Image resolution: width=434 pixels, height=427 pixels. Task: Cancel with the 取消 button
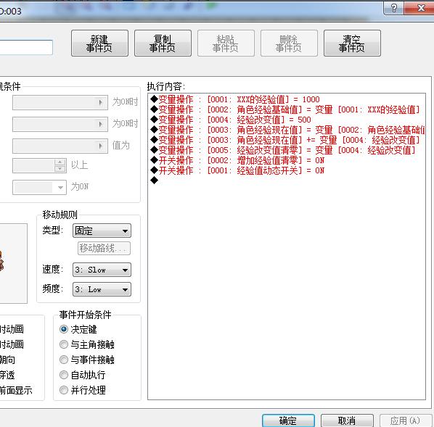(347, 420)
